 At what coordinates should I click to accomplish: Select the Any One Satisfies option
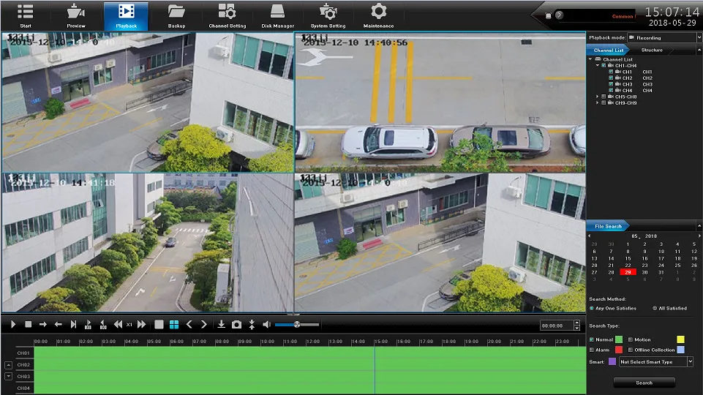(613, 308)
